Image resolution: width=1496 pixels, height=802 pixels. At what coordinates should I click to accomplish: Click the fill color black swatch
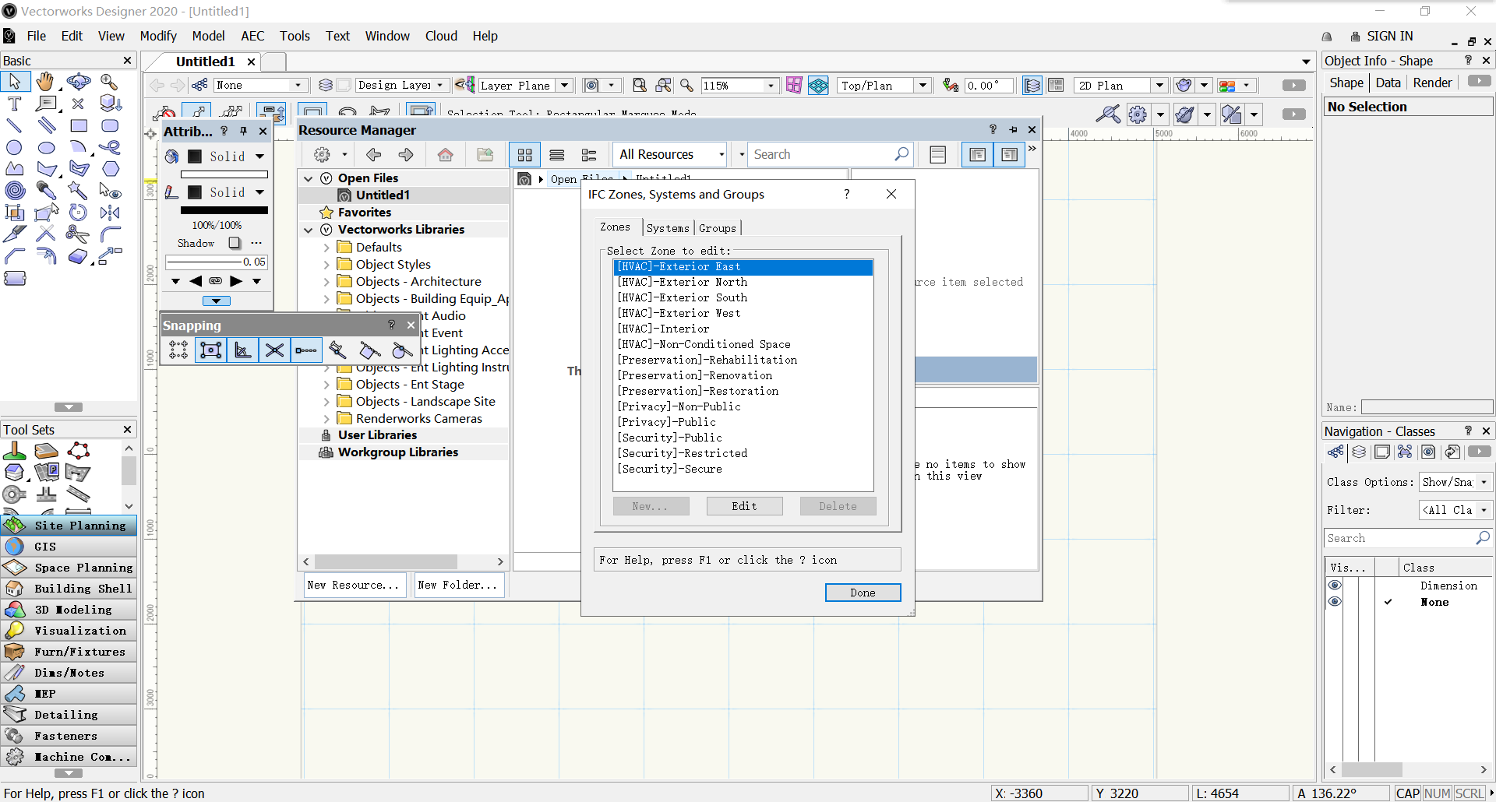click(195, 157)
